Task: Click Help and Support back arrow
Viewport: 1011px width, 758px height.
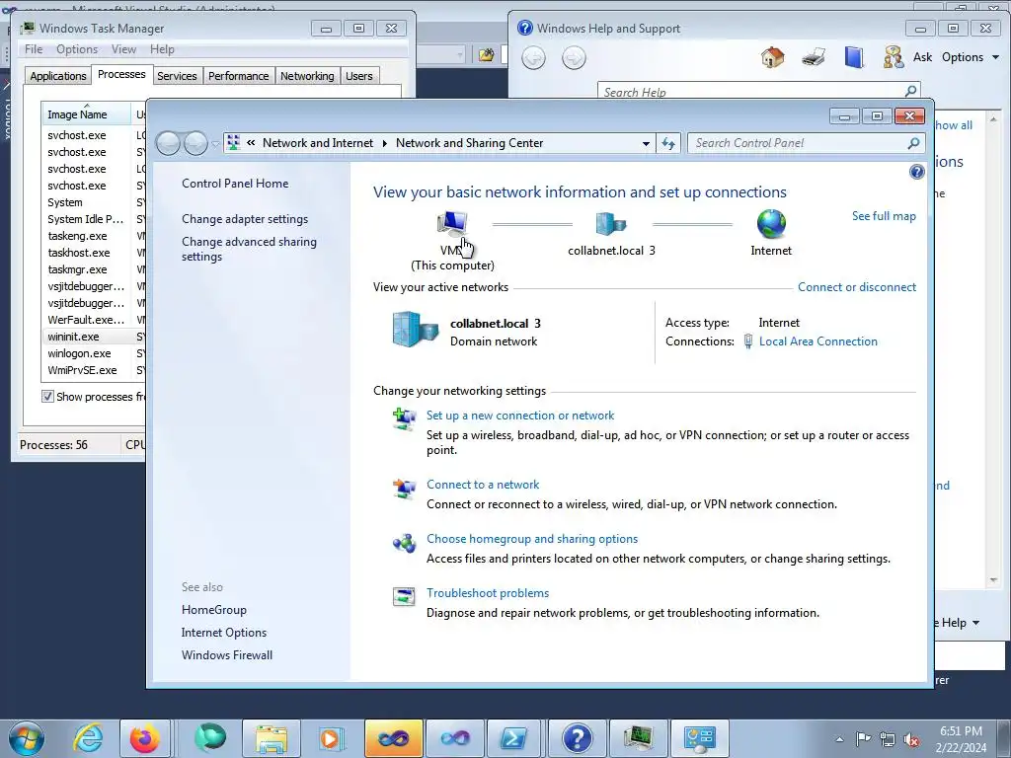Action: 533,58
